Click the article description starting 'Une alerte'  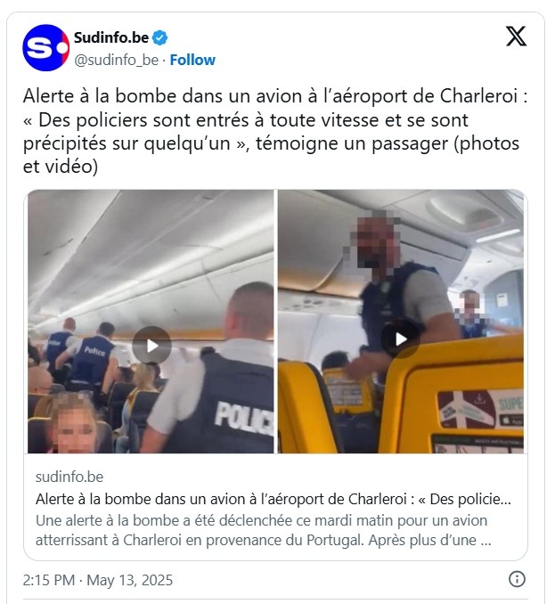coord(264,530)
